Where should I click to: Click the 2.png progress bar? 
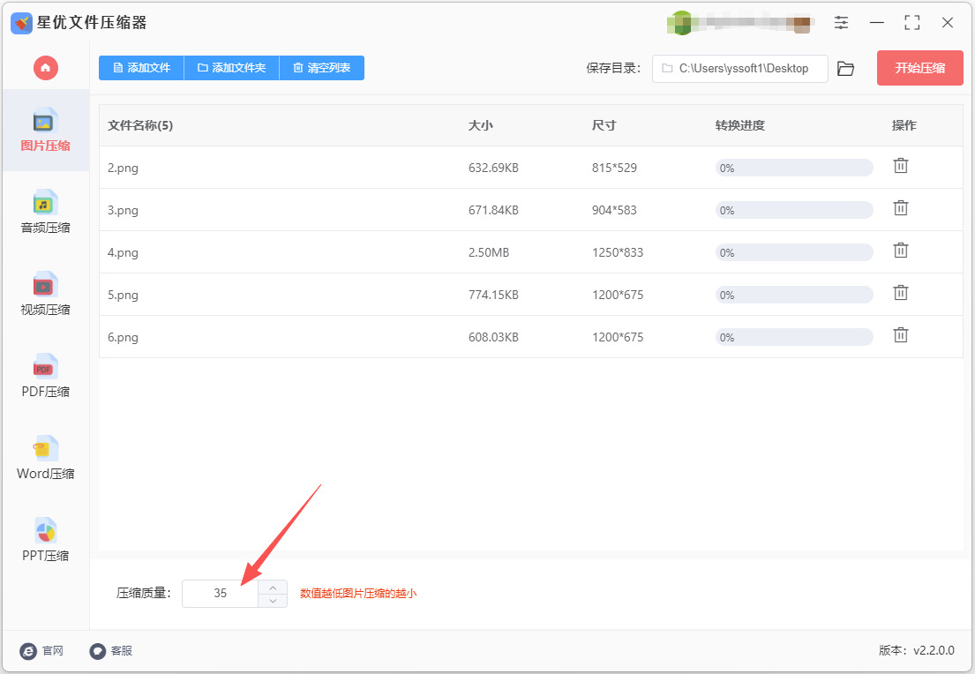point(794,168)
